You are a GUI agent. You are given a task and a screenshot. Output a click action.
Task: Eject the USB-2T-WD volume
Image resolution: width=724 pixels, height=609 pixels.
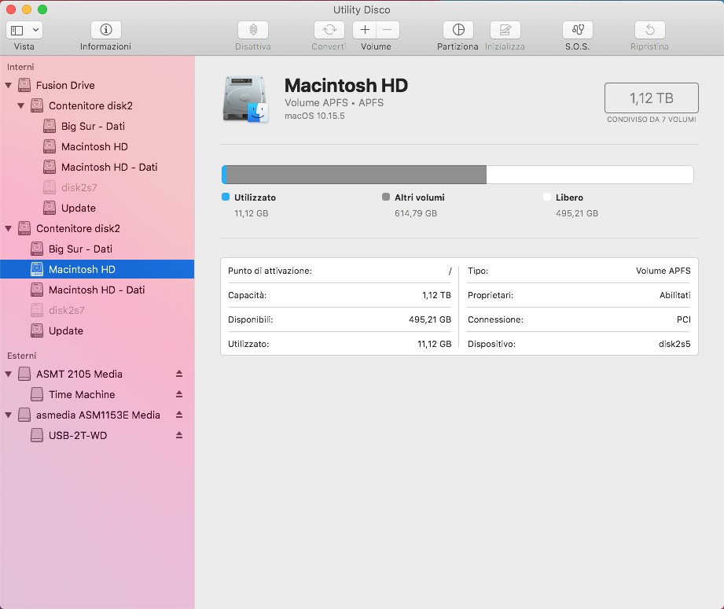coord(179,435)
